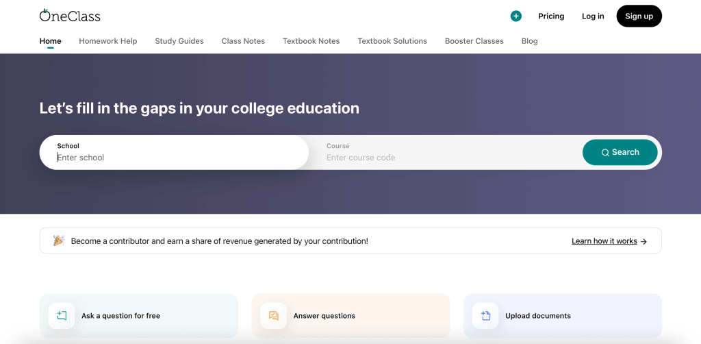Click the Pricing link
The image size is (701, 344).
click(551, 16)
